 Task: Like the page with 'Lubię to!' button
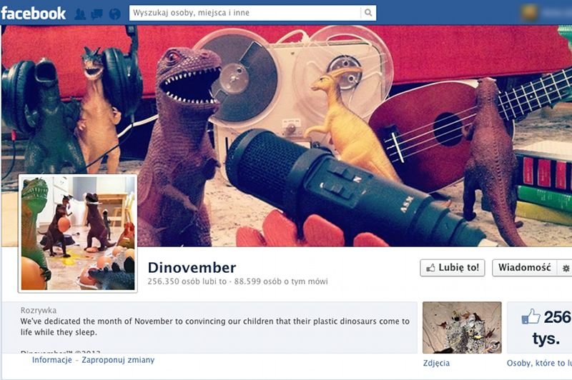[x=453, y=268]
